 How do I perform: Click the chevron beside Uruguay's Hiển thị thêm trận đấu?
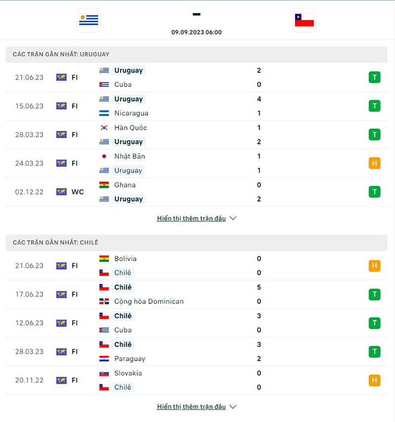[233, 218]
